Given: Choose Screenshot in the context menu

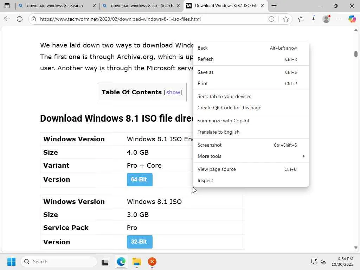Looking at the screenshot, I should tap(251, 145).
